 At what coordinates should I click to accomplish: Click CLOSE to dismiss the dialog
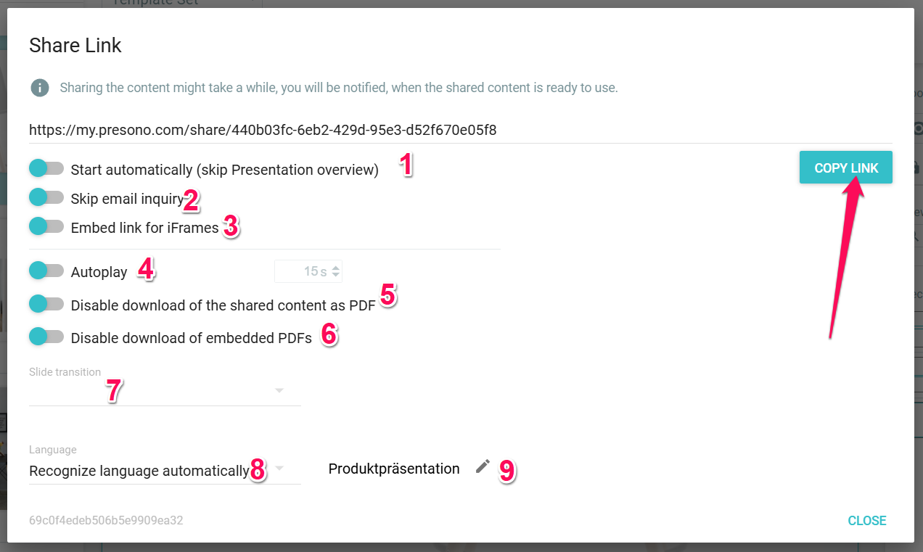pyautogui.click(x=867, y=521)
